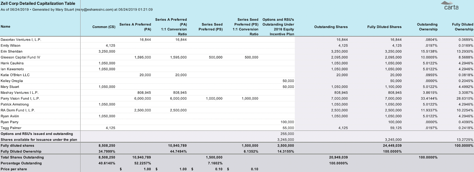Select the Outstanding Ownership column header
Screen dimensions: 474x172
pos(427,27)
